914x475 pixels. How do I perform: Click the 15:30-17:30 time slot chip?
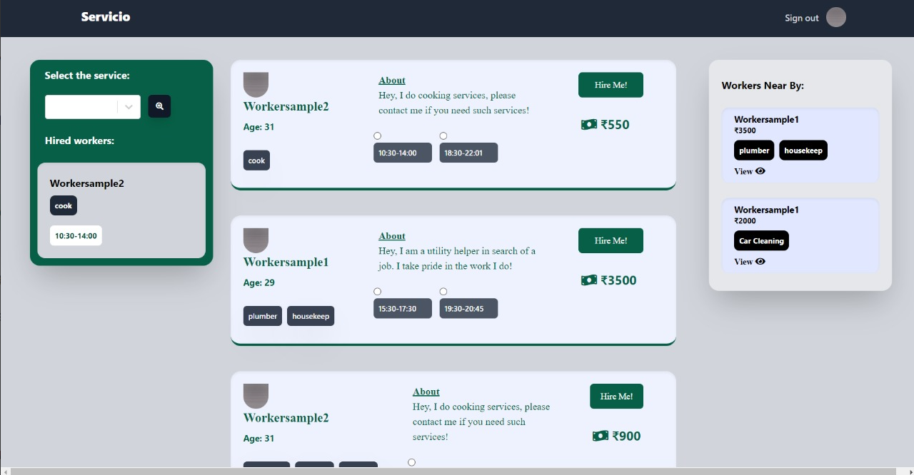click(403, 308)
